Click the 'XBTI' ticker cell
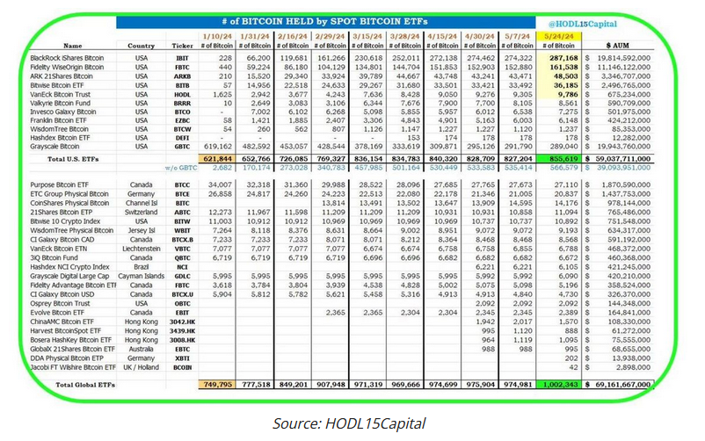The width and height of the screenshot is (705, 441). click(x=182, y=358)
